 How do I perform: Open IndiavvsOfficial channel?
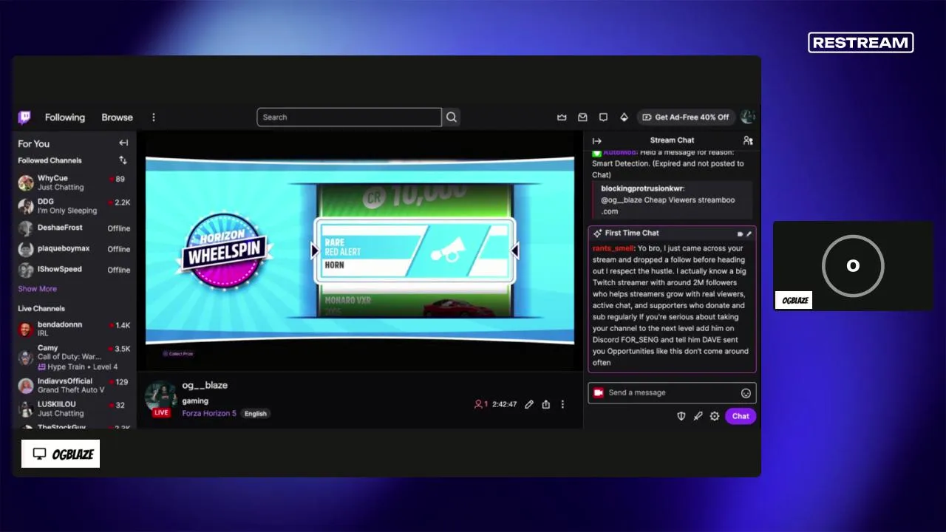pyautogui.click(x=74, y=386)
